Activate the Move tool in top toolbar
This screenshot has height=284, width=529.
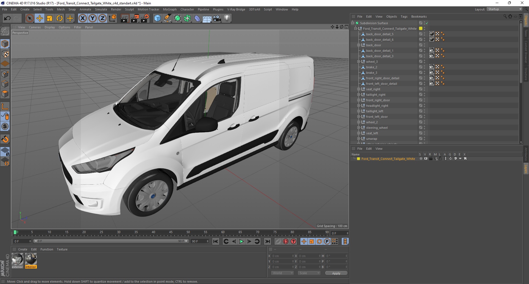point(40,18)
